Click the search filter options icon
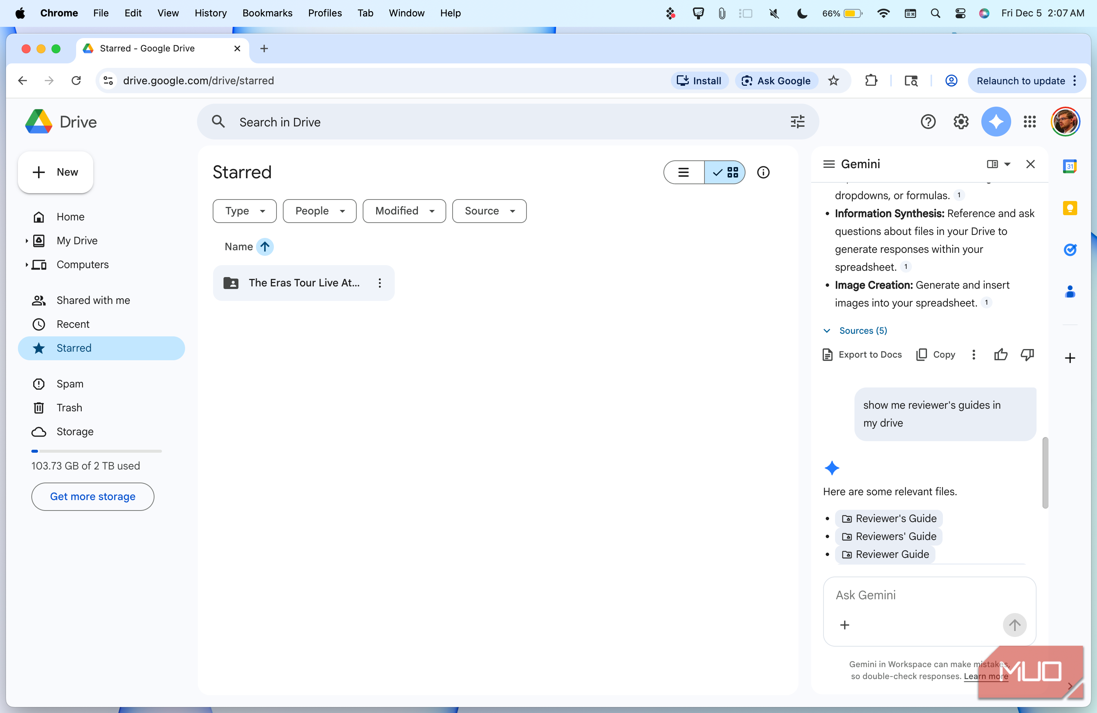Image resolution: width=1097 pixels, height=713 pixels. (797, 122)
